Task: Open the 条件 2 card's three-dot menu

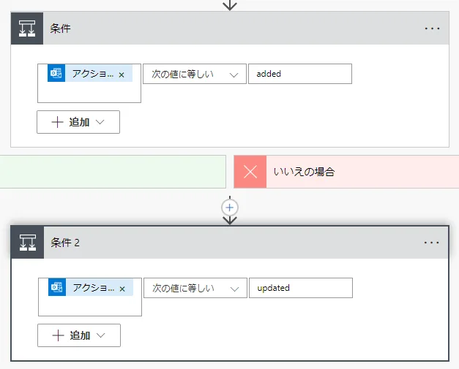Action: [432, 243]
